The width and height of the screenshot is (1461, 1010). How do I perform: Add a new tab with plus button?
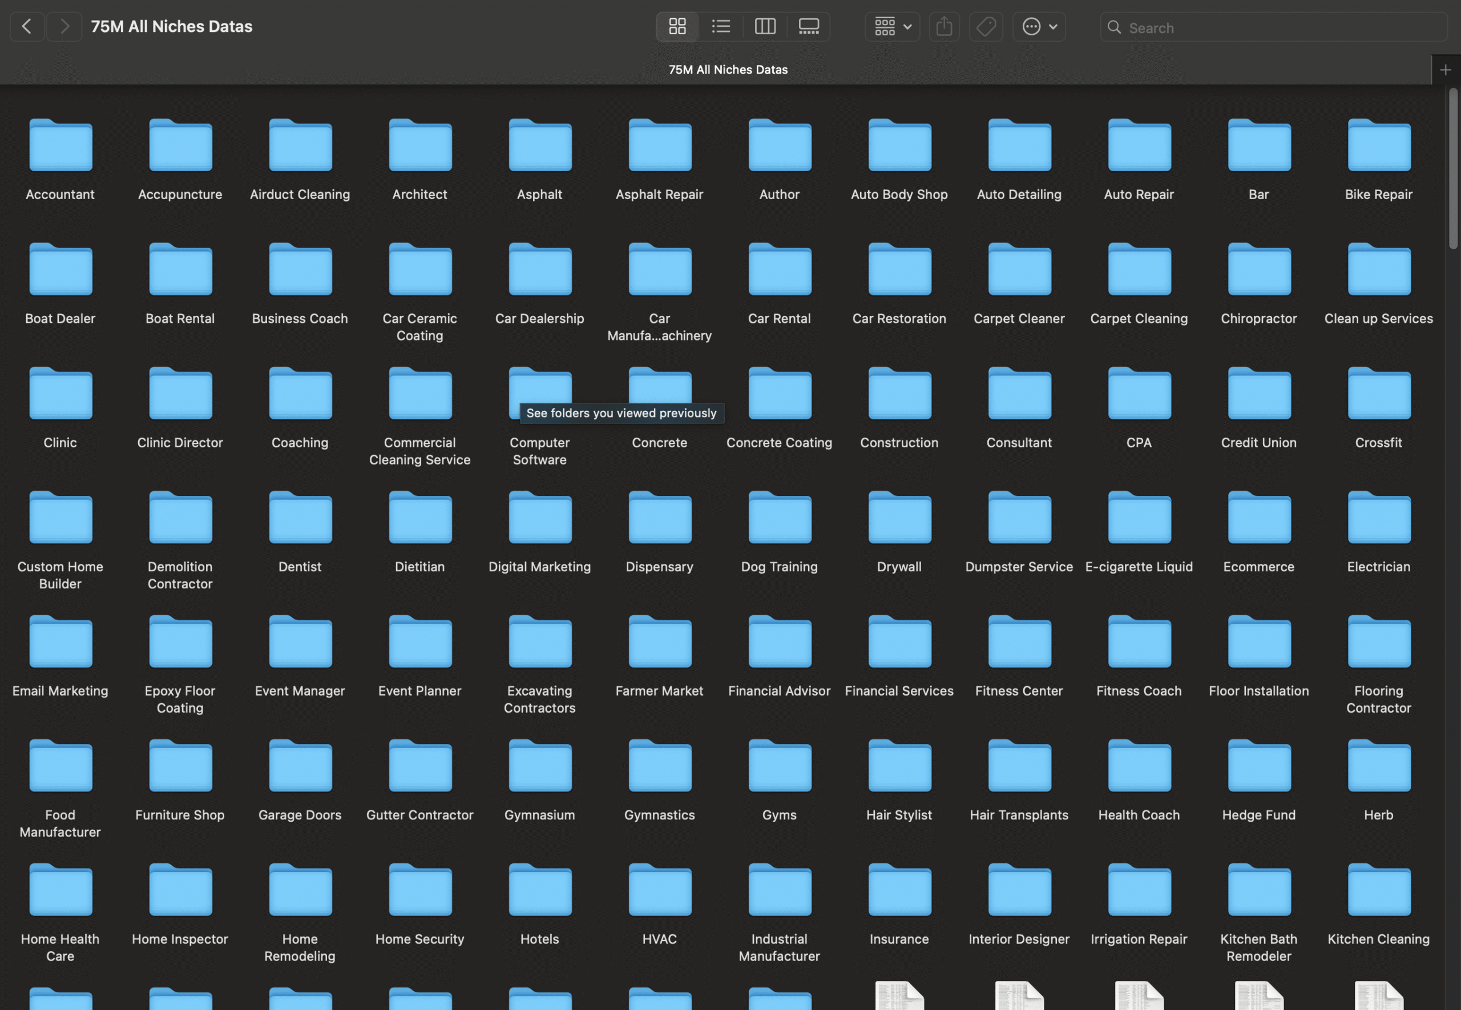tap(1445, 70)
